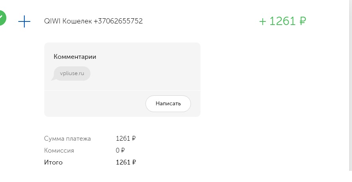Click the green + 1261 ₽ amount

(283, 21)
